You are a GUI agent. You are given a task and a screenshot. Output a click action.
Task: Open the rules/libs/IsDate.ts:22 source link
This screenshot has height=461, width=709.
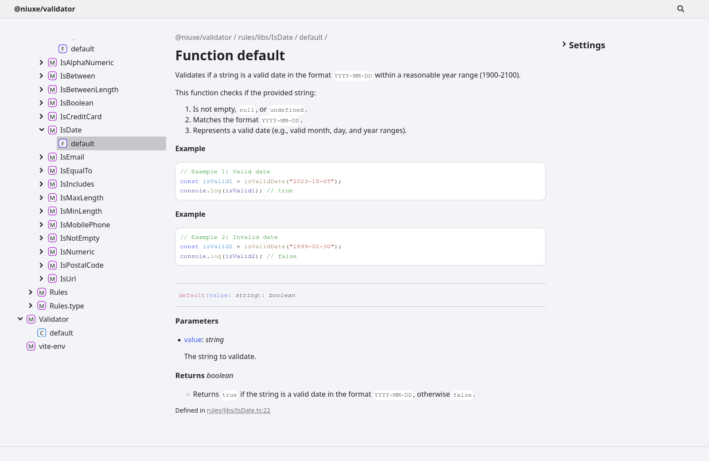click(x=238, y=410)
